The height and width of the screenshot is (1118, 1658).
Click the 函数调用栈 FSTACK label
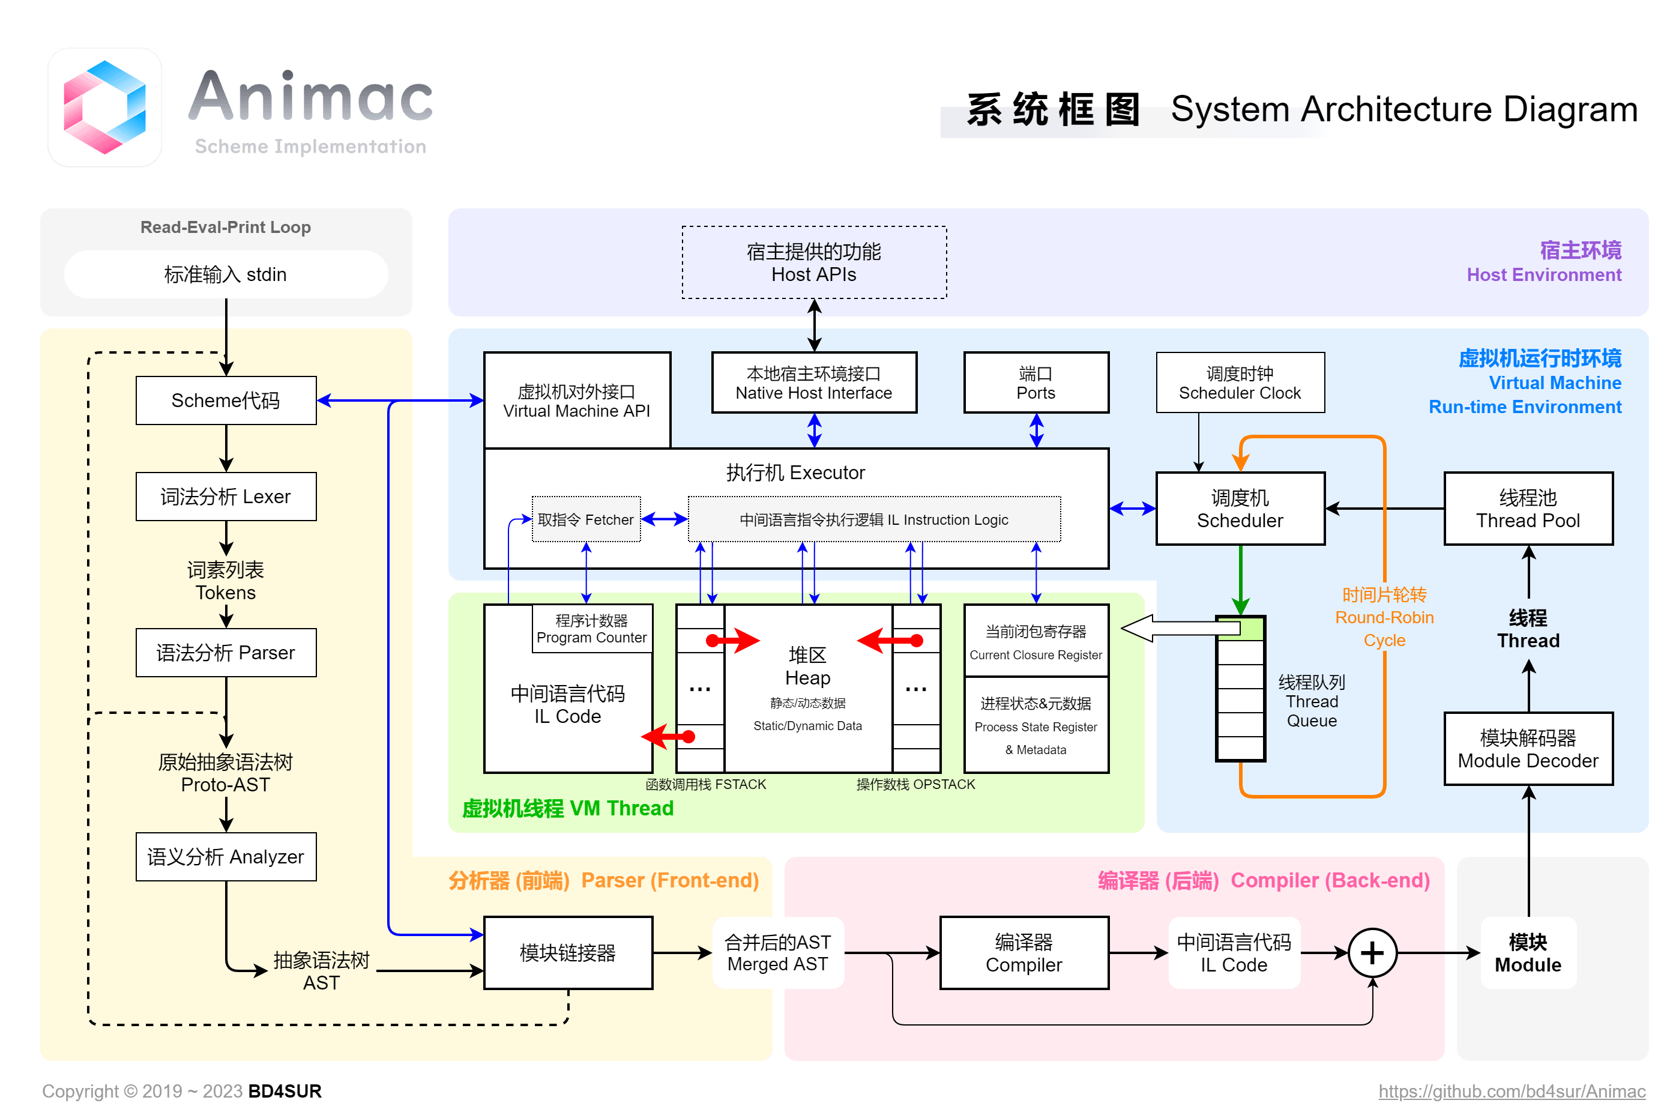tap(706, 784)
